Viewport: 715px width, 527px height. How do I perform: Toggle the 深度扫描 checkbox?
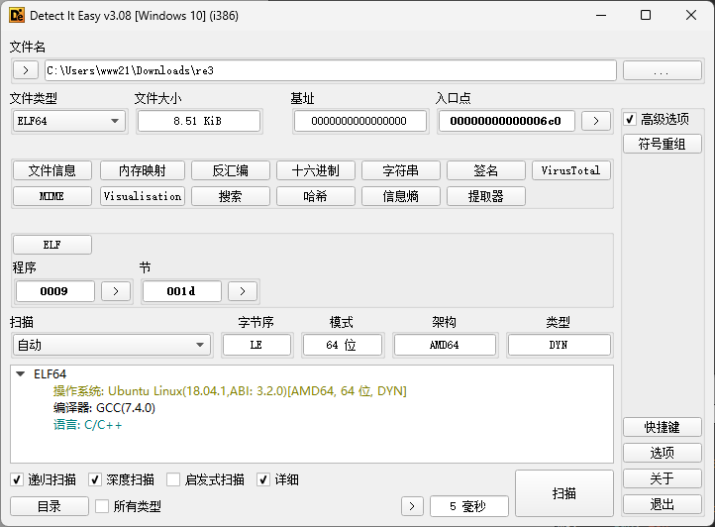(x=95, y=479)
